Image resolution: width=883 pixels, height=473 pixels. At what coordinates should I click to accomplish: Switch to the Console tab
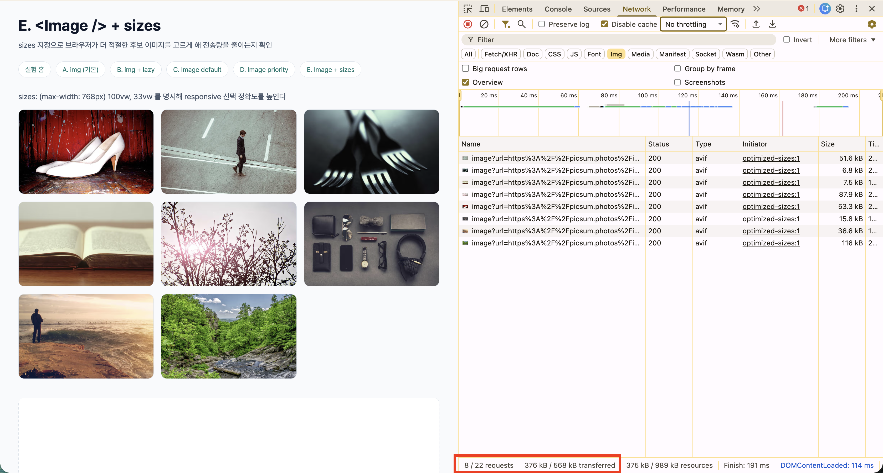558,9
